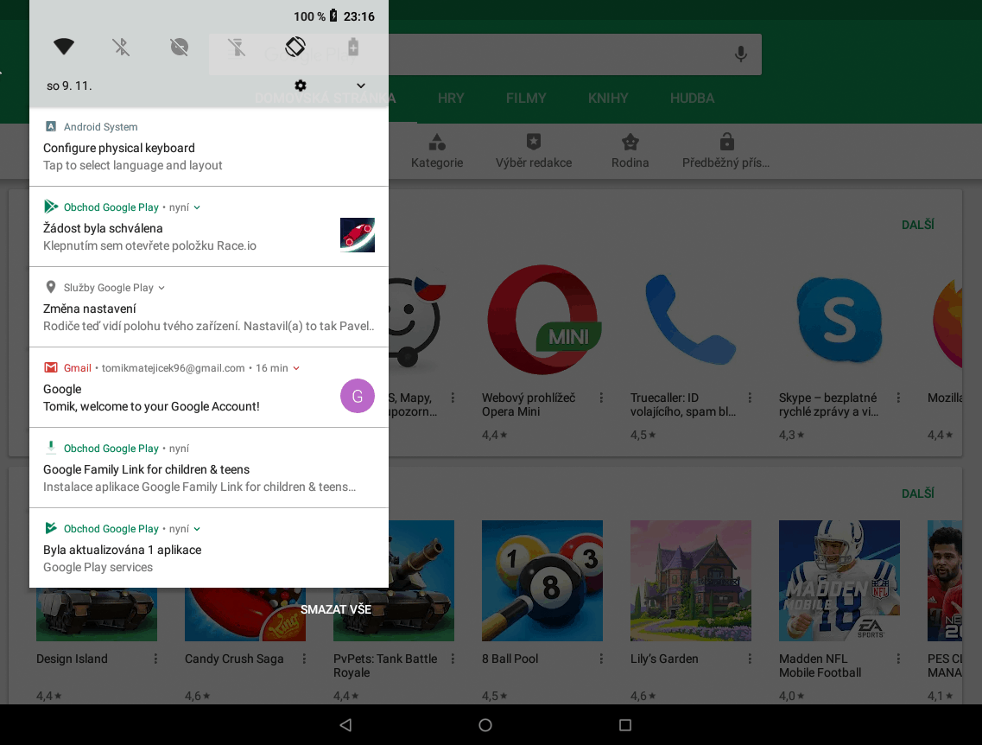
Task: Expand the Byla aktualizována notification chevron
Action: (x=197, y=529)
